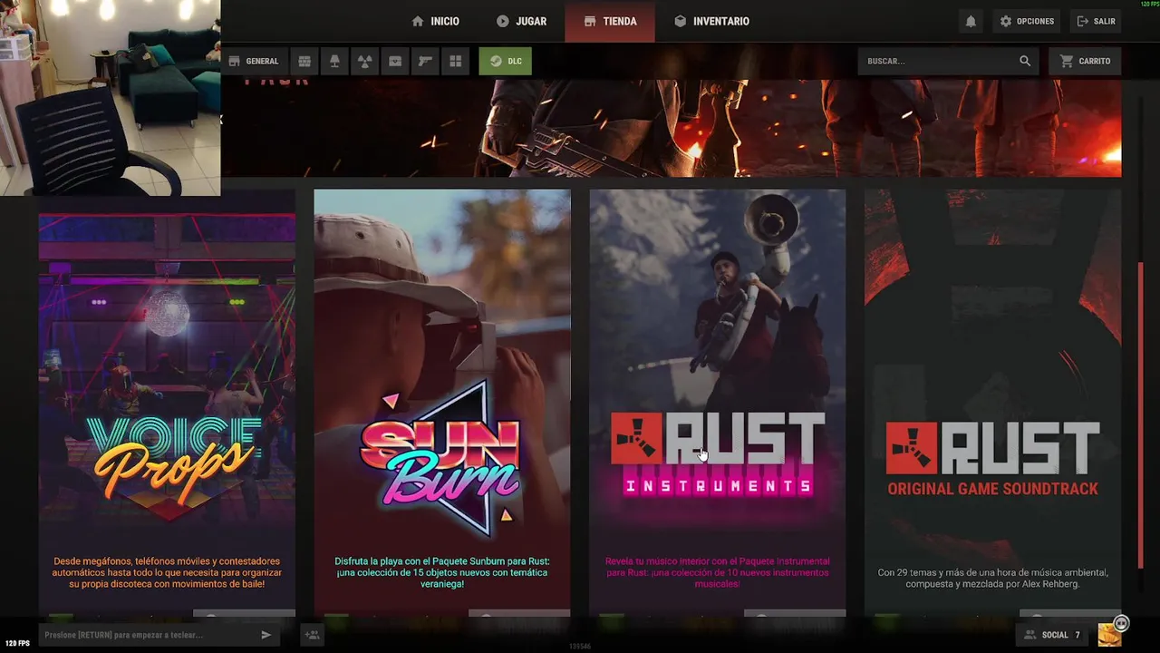Click the SALIR exit button

pos(1096,21)
